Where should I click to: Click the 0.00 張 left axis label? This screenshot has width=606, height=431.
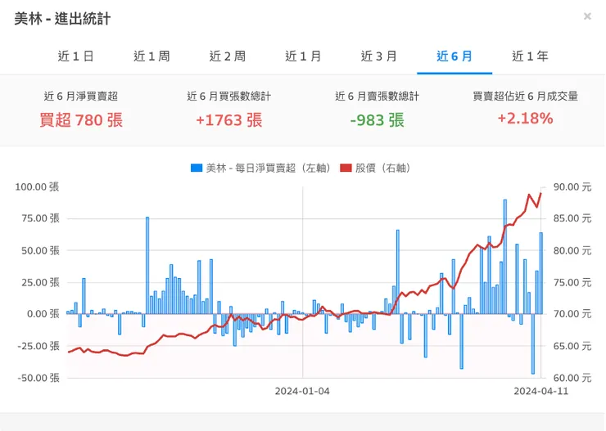point(43,314)
